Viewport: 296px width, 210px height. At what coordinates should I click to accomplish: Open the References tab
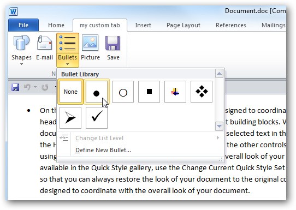click(x=231, y=25)
